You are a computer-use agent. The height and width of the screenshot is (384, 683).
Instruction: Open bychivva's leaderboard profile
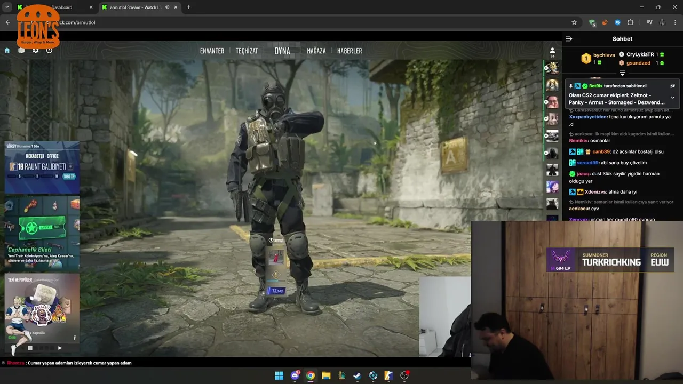[x=604, y=55]
